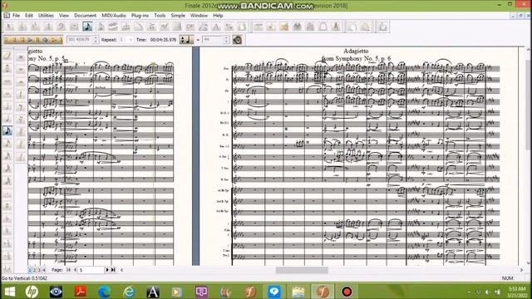
Task: Click the Pause button in playback controls
Action: pyautogui.click(x=37, y=40)
